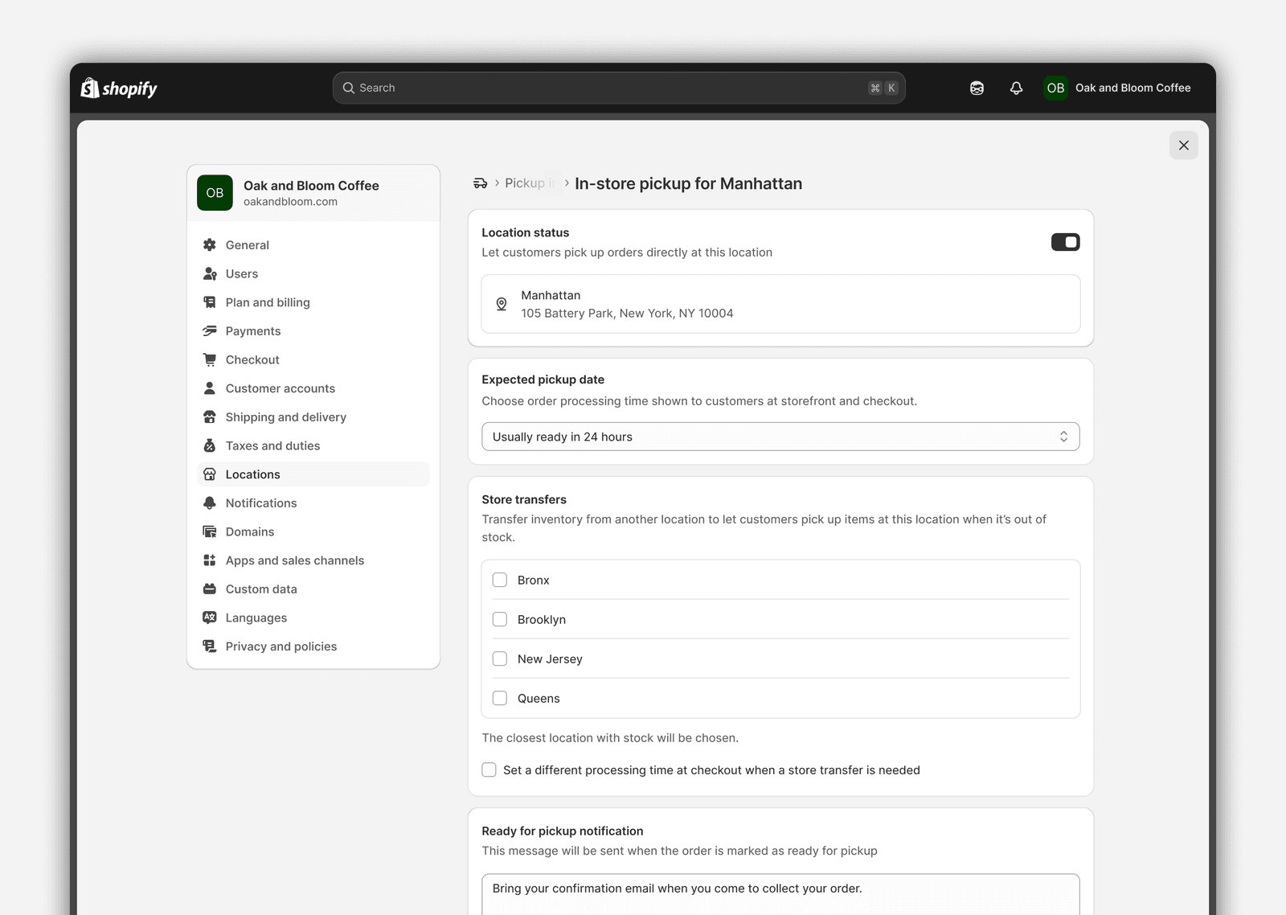The image size is (1286, 915).
Task: Click the Customer accounts person icon
Action: [210, 388]
